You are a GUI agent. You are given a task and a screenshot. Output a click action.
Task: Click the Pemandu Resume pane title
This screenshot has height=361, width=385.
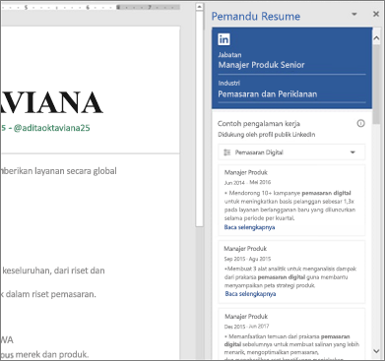pos(256,17)
